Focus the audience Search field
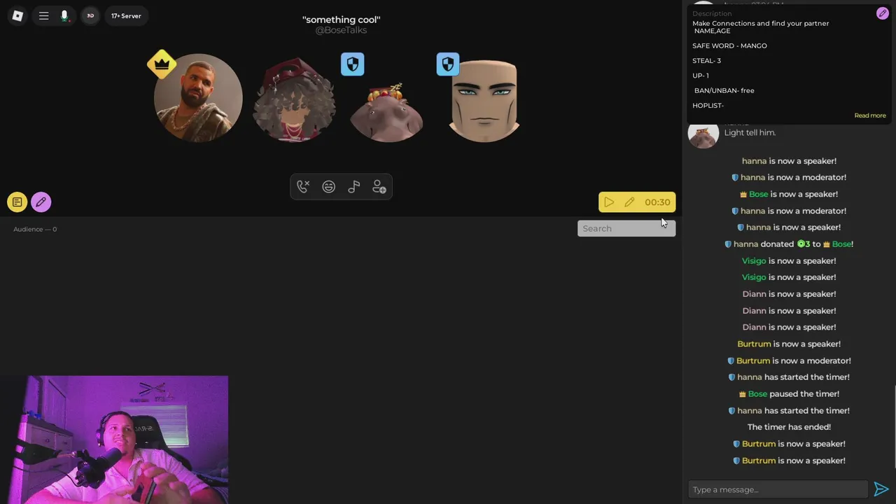896x504 pixels. click(x=626, y=228)
